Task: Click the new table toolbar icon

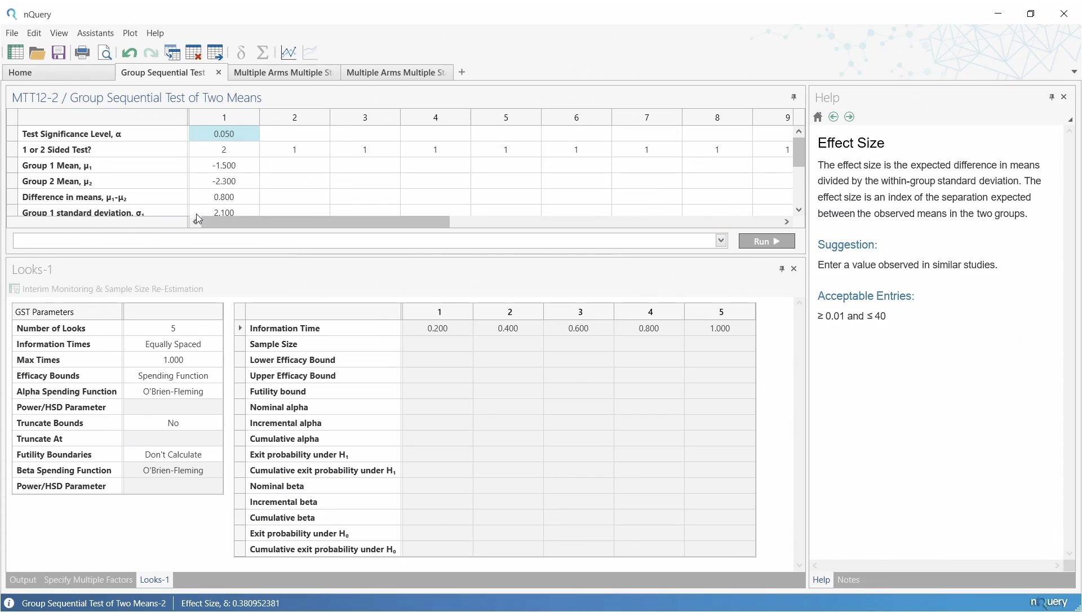Action: pos(15,52)
